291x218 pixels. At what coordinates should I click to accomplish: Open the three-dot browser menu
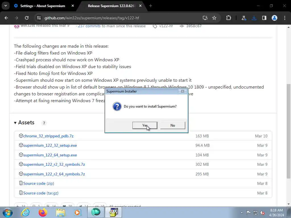click(285, 18)
